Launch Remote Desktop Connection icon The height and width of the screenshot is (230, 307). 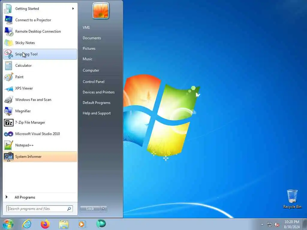8,31
